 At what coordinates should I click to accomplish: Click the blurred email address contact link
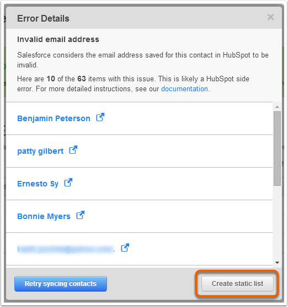(66, 249)
